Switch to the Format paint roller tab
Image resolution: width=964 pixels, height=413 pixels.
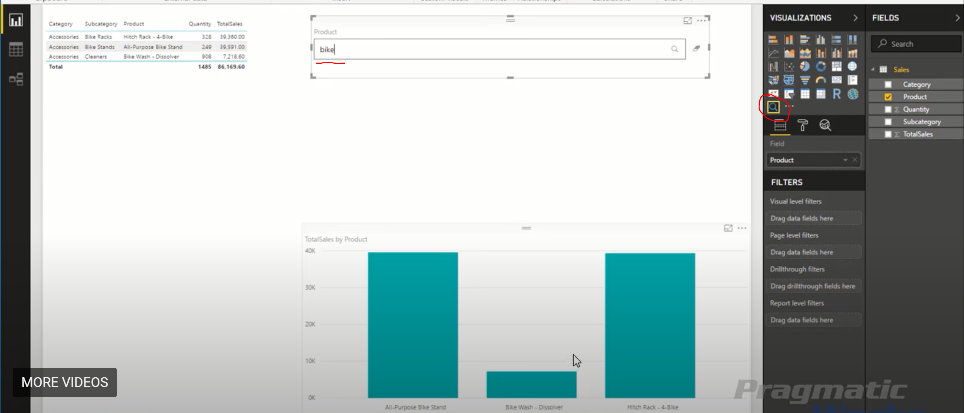tap(803, 125)
